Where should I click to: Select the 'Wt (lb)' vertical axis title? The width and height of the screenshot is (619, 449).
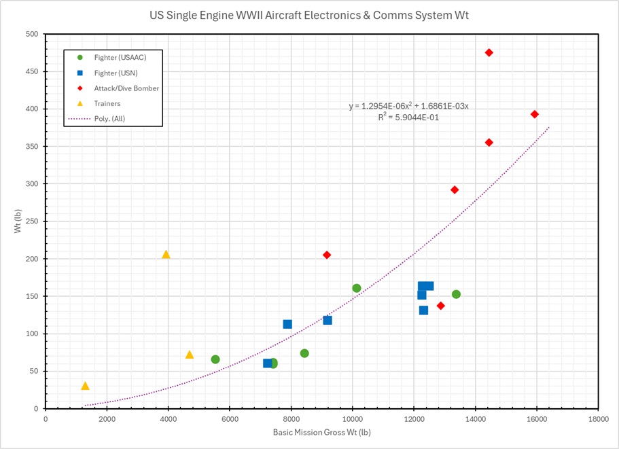20,220
